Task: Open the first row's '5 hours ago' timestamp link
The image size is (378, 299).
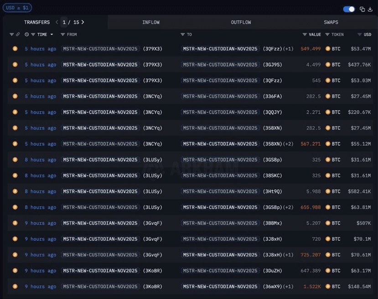Action: click(x=40, y=49)
